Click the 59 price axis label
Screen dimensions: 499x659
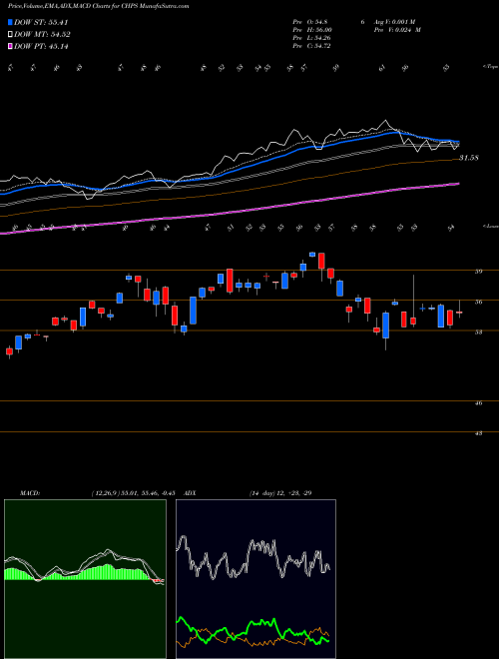(x=478, y=272)
